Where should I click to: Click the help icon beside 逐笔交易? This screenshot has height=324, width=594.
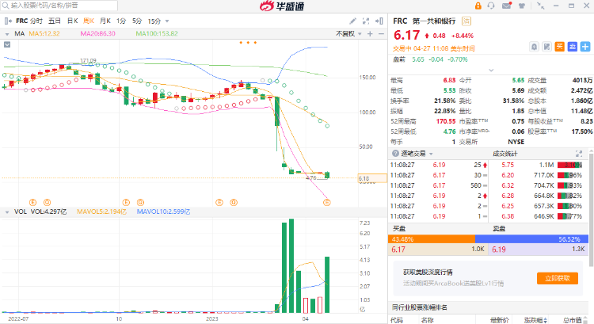tap(395, 154)
